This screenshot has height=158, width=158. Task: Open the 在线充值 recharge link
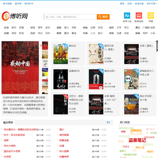point(139,4)
